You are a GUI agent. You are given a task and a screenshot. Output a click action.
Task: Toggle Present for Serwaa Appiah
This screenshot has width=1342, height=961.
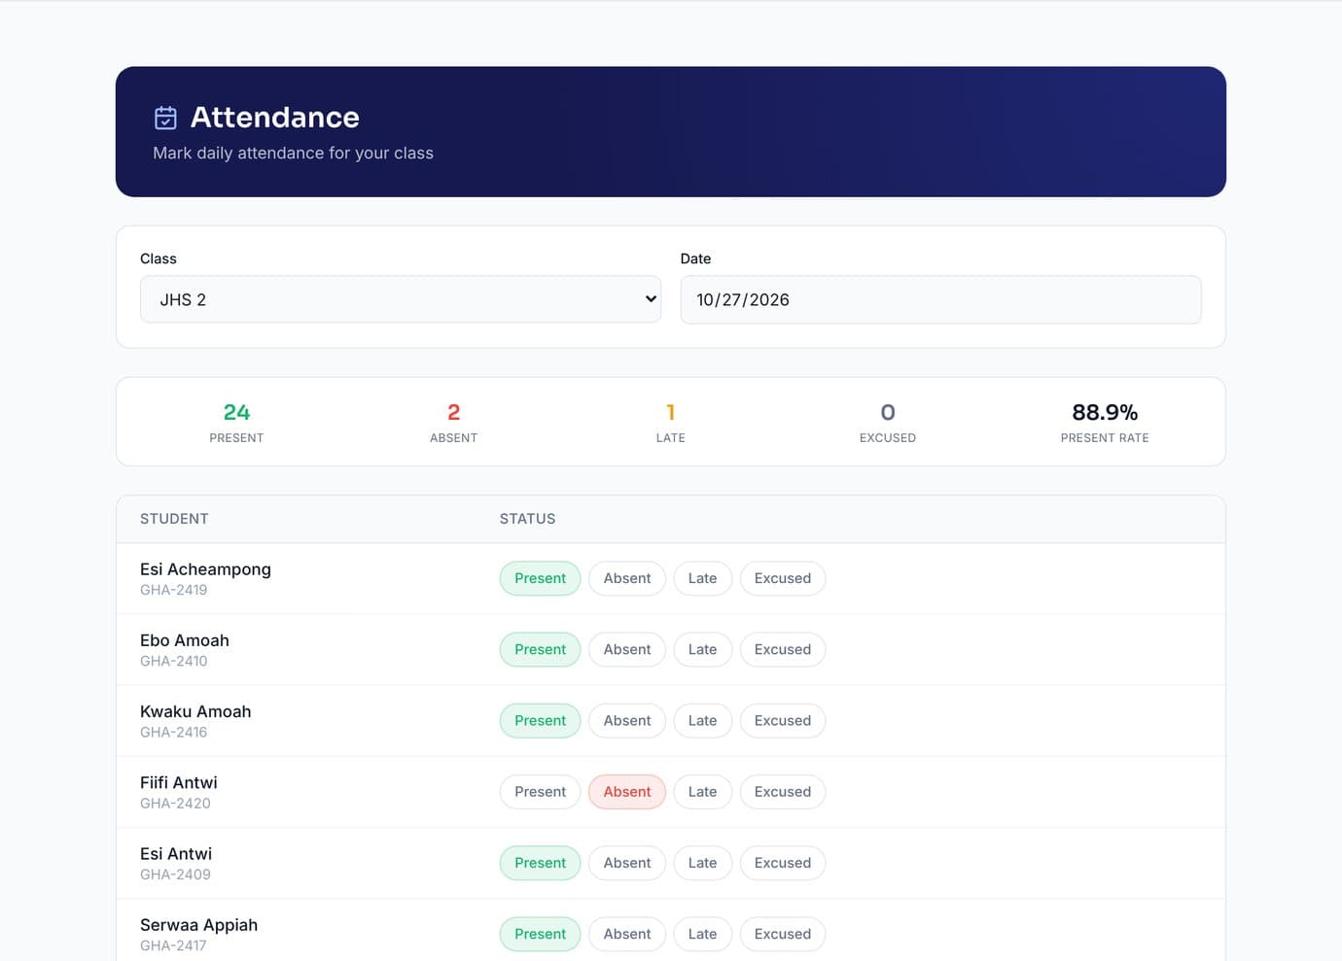[x=540, y=934]
